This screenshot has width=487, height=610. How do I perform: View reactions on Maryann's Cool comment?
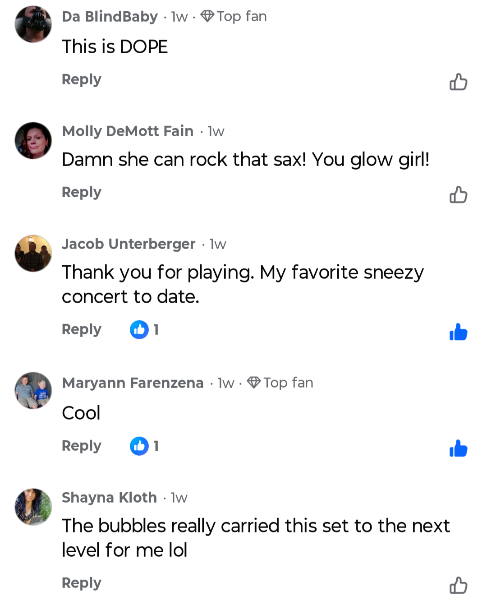click(144, 446)
